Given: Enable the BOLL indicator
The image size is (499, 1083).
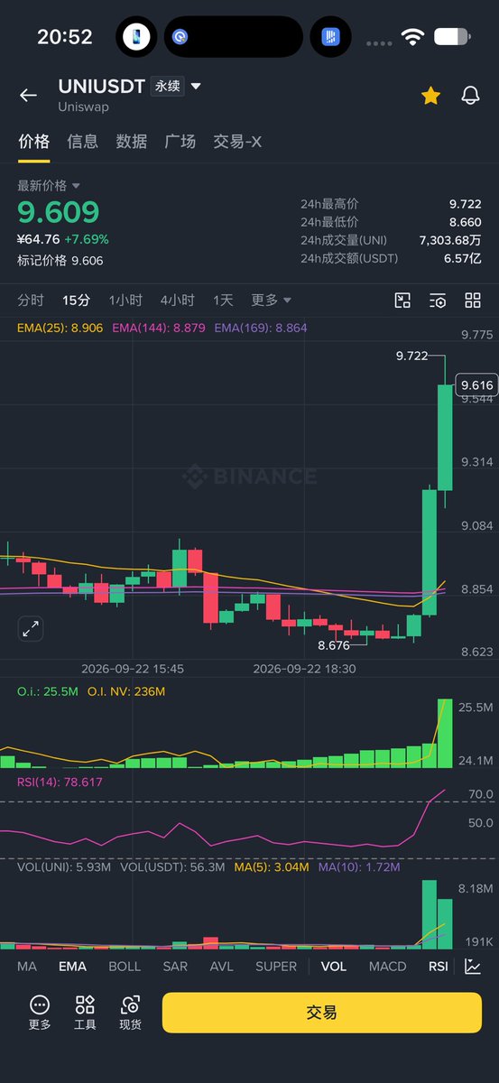Looking at the screenshot, I should [125, 966].
